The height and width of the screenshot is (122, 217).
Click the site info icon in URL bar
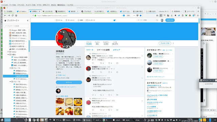tap(33, 16)
